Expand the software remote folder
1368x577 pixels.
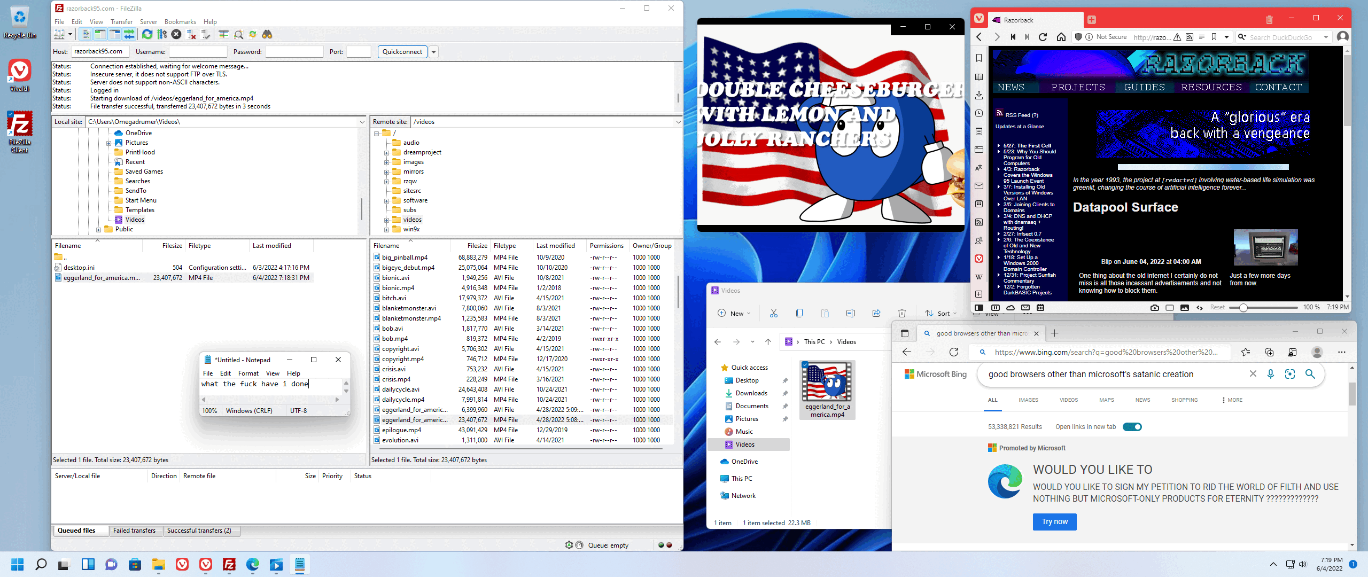coord(386,201)
